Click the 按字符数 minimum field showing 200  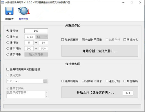[x=29, y=48]
